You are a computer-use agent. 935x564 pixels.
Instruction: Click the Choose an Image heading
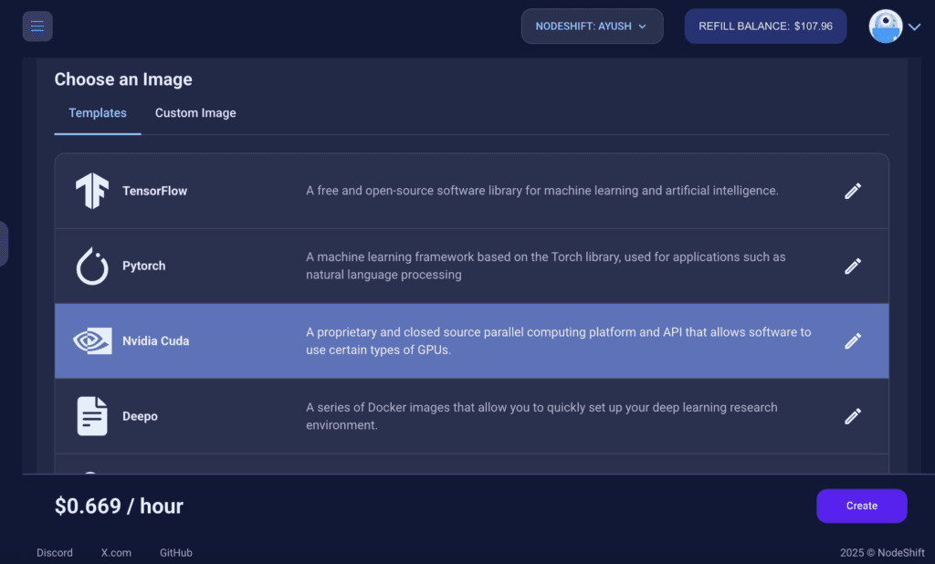click(123, 79)
